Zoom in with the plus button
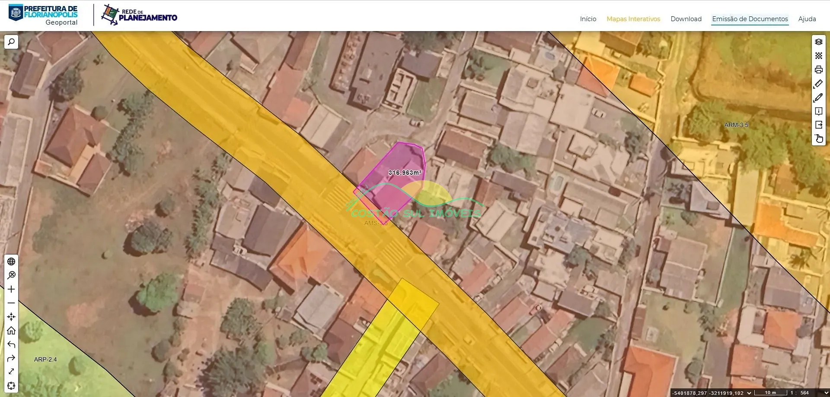The image size is (830, 397). 11,289
